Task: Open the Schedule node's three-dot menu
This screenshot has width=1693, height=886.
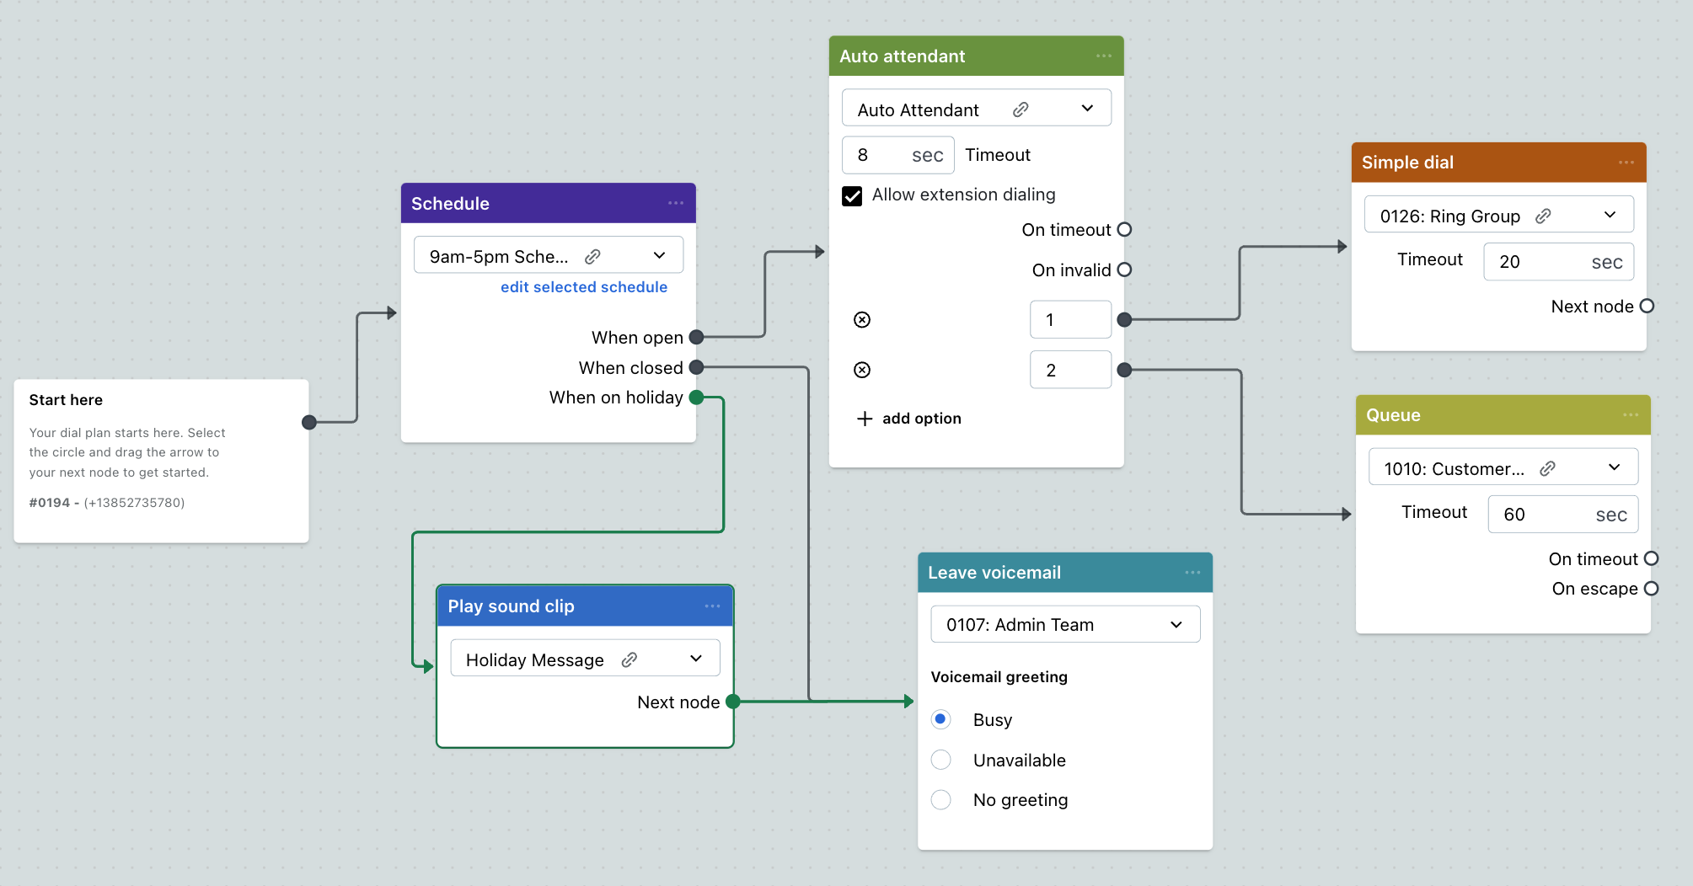Action: coord(675,203)
